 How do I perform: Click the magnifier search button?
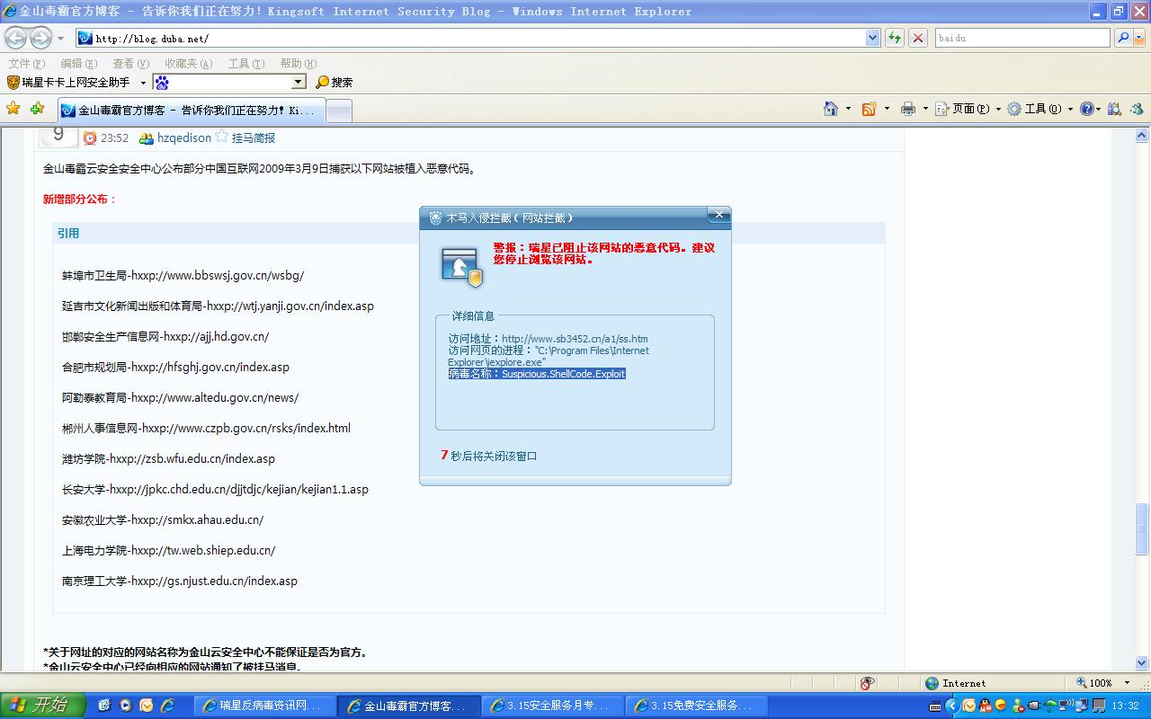[x=1122, y=38]
